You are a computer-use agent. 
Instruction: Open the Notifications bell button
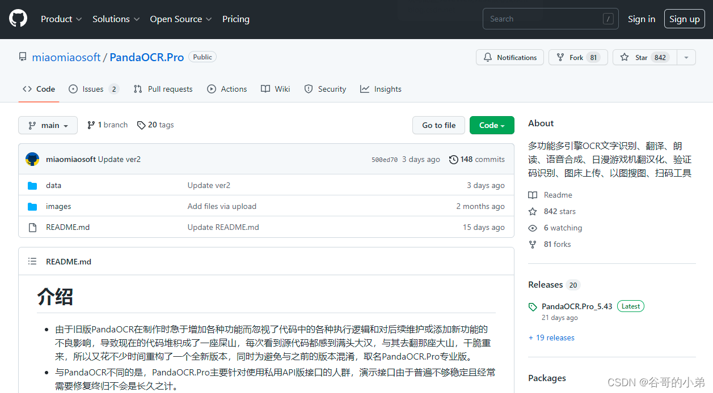(x=509, y=58)
